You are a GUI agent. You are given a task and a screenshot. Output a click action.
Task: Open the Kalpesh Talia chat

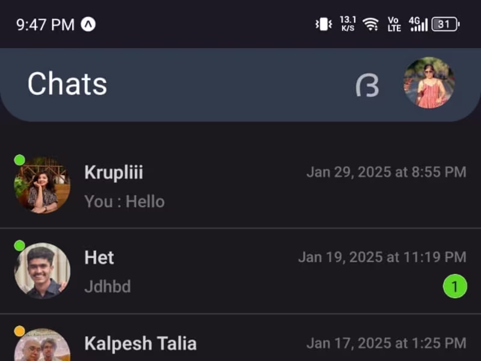point(240,343)
